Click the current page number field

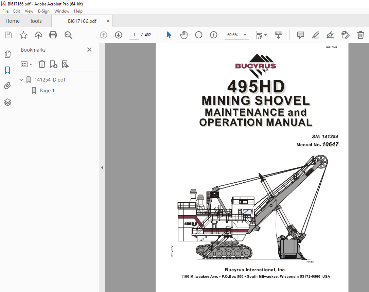[134, 35]
